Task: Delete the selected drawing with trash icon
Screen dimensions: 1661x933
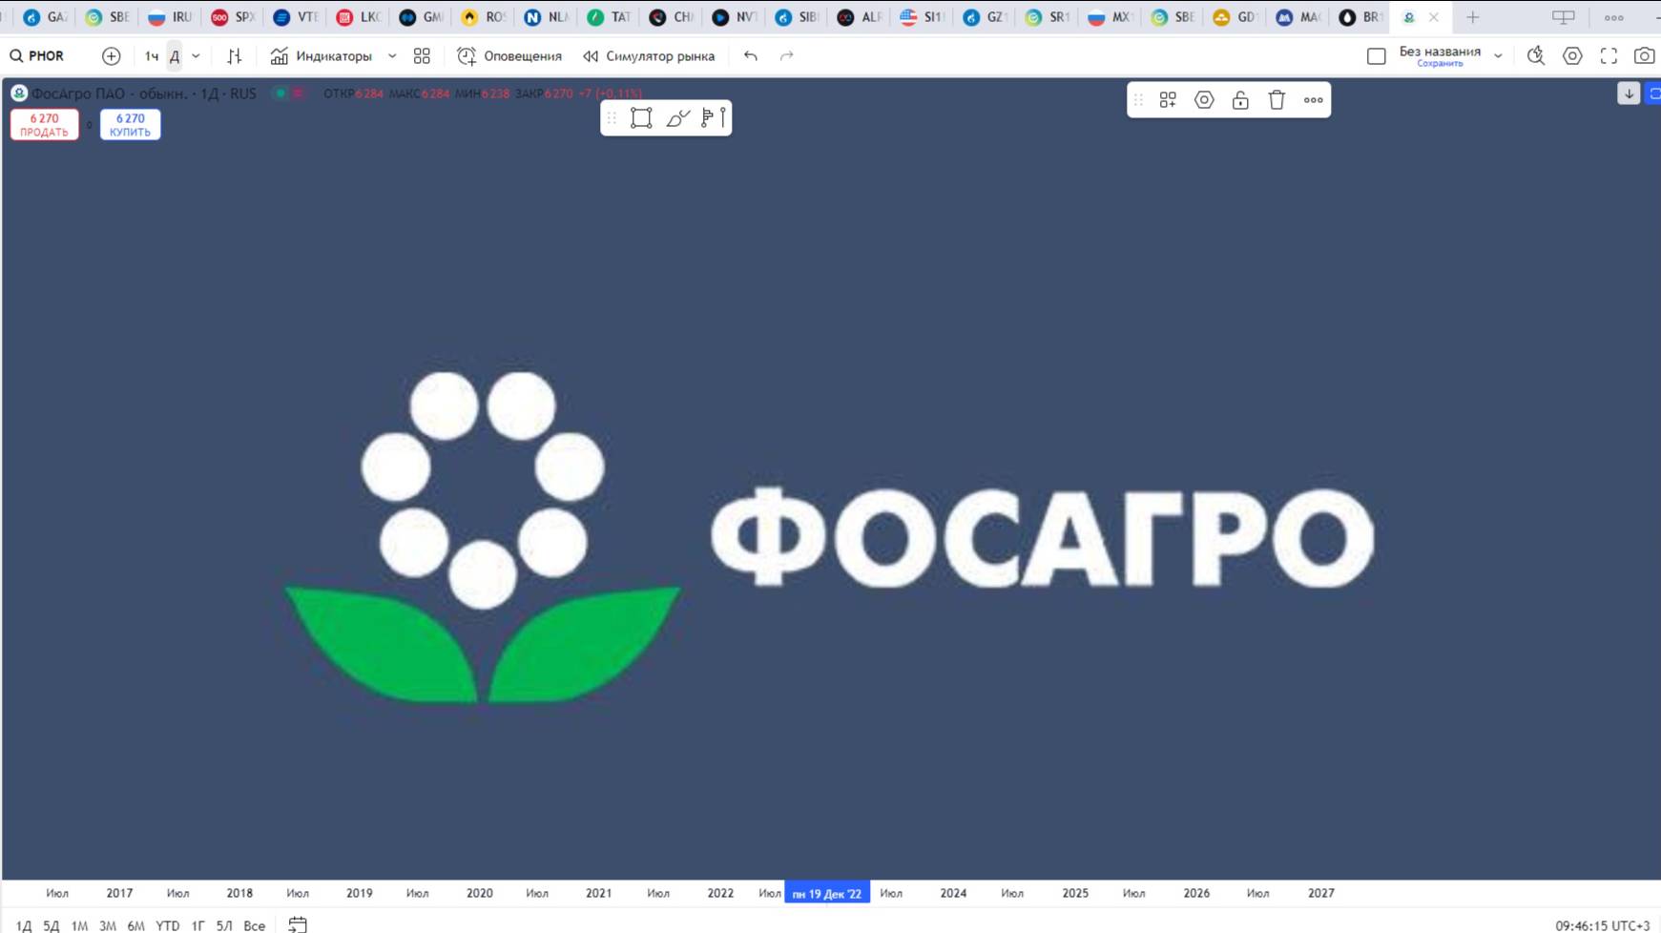Action: (x=1277, y=100)
